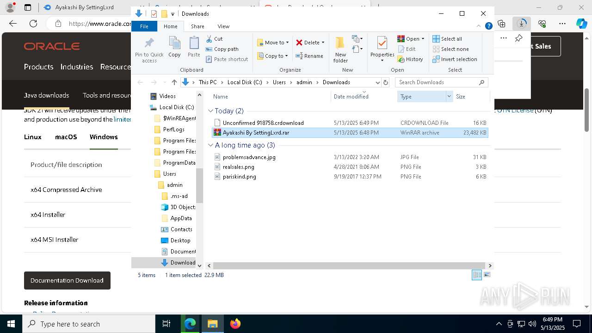Click Copy path in ribbon
This screenshot has width=592, height=333.
tap(222, 49)
